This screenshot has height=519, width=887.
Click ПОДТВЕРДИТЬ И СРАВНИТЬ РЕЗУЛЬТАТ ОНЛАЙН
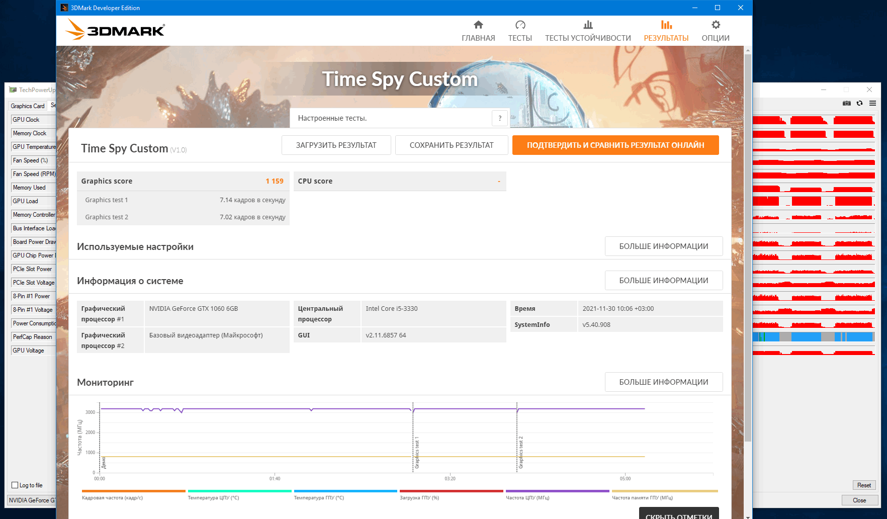click(x=615, y=145)
